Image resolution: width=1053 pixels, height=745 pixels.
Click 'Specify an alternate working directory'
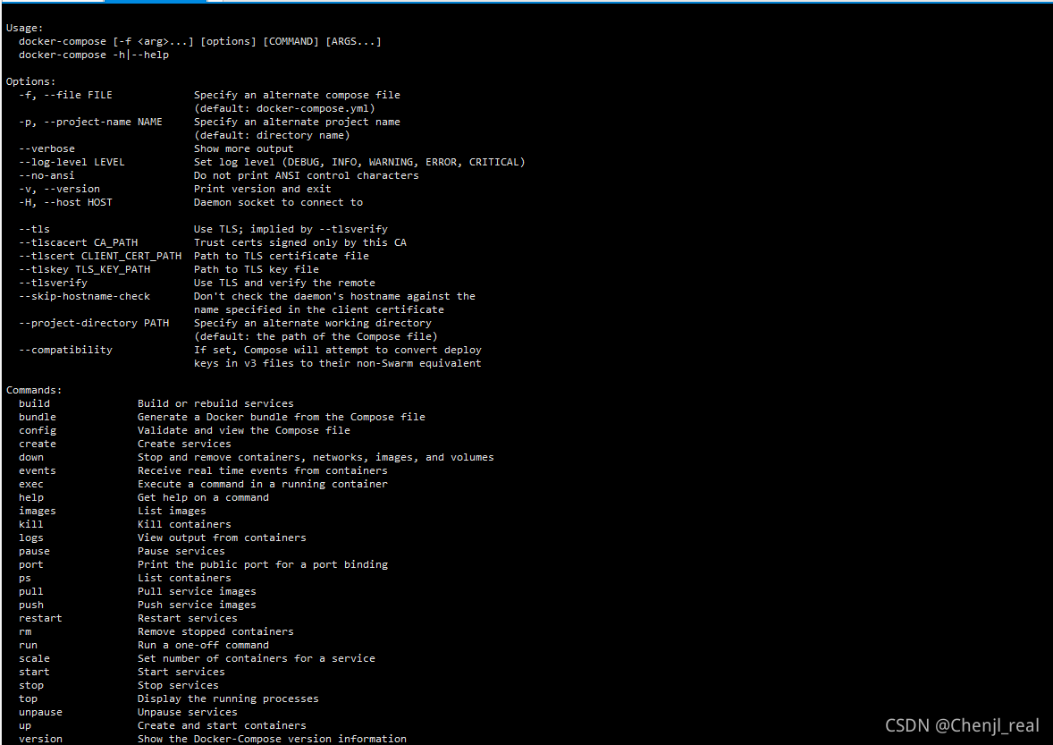[x=313, y=324]
